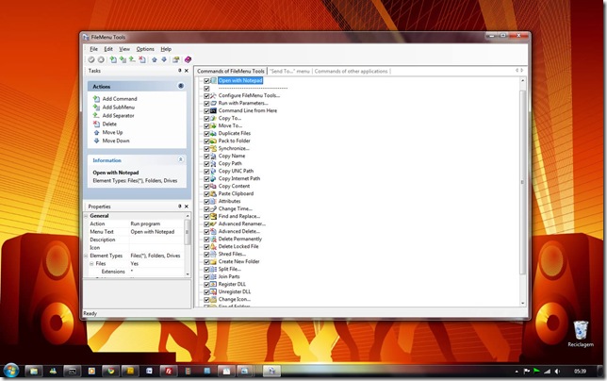Image resolution: width=607 pixels, height=381 pixels.
Task: Collapse the Information section chevron
Action: [181, 159]
